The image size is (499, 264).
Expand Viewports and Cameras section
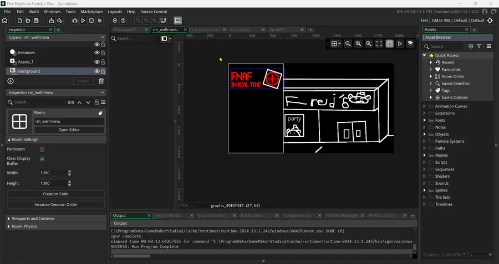(x=8, y=219)
